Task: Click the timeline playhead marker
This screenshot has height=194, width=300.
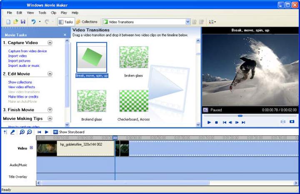Action: [115, 138]
